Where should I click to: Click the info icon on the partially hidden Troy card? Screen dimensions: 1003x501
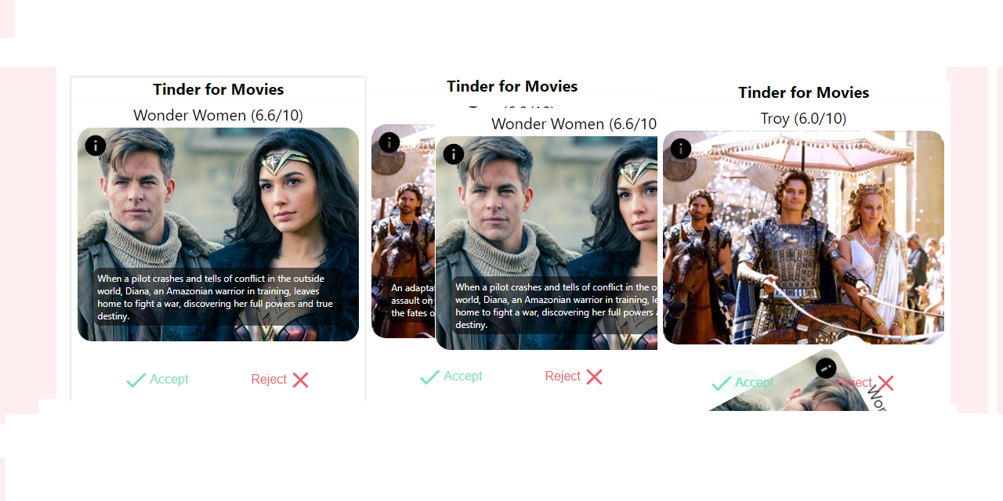coord(389,142)
